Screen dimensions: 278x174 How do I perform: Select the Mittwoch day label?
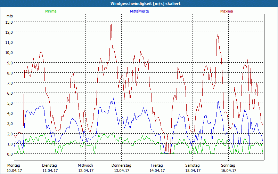pos(85,165)
